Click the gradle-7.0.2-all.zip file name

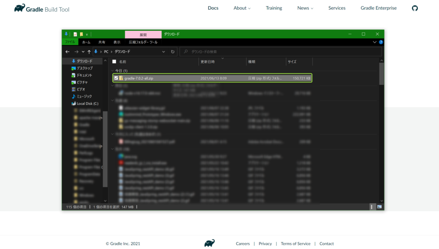(x=138, y=78)
